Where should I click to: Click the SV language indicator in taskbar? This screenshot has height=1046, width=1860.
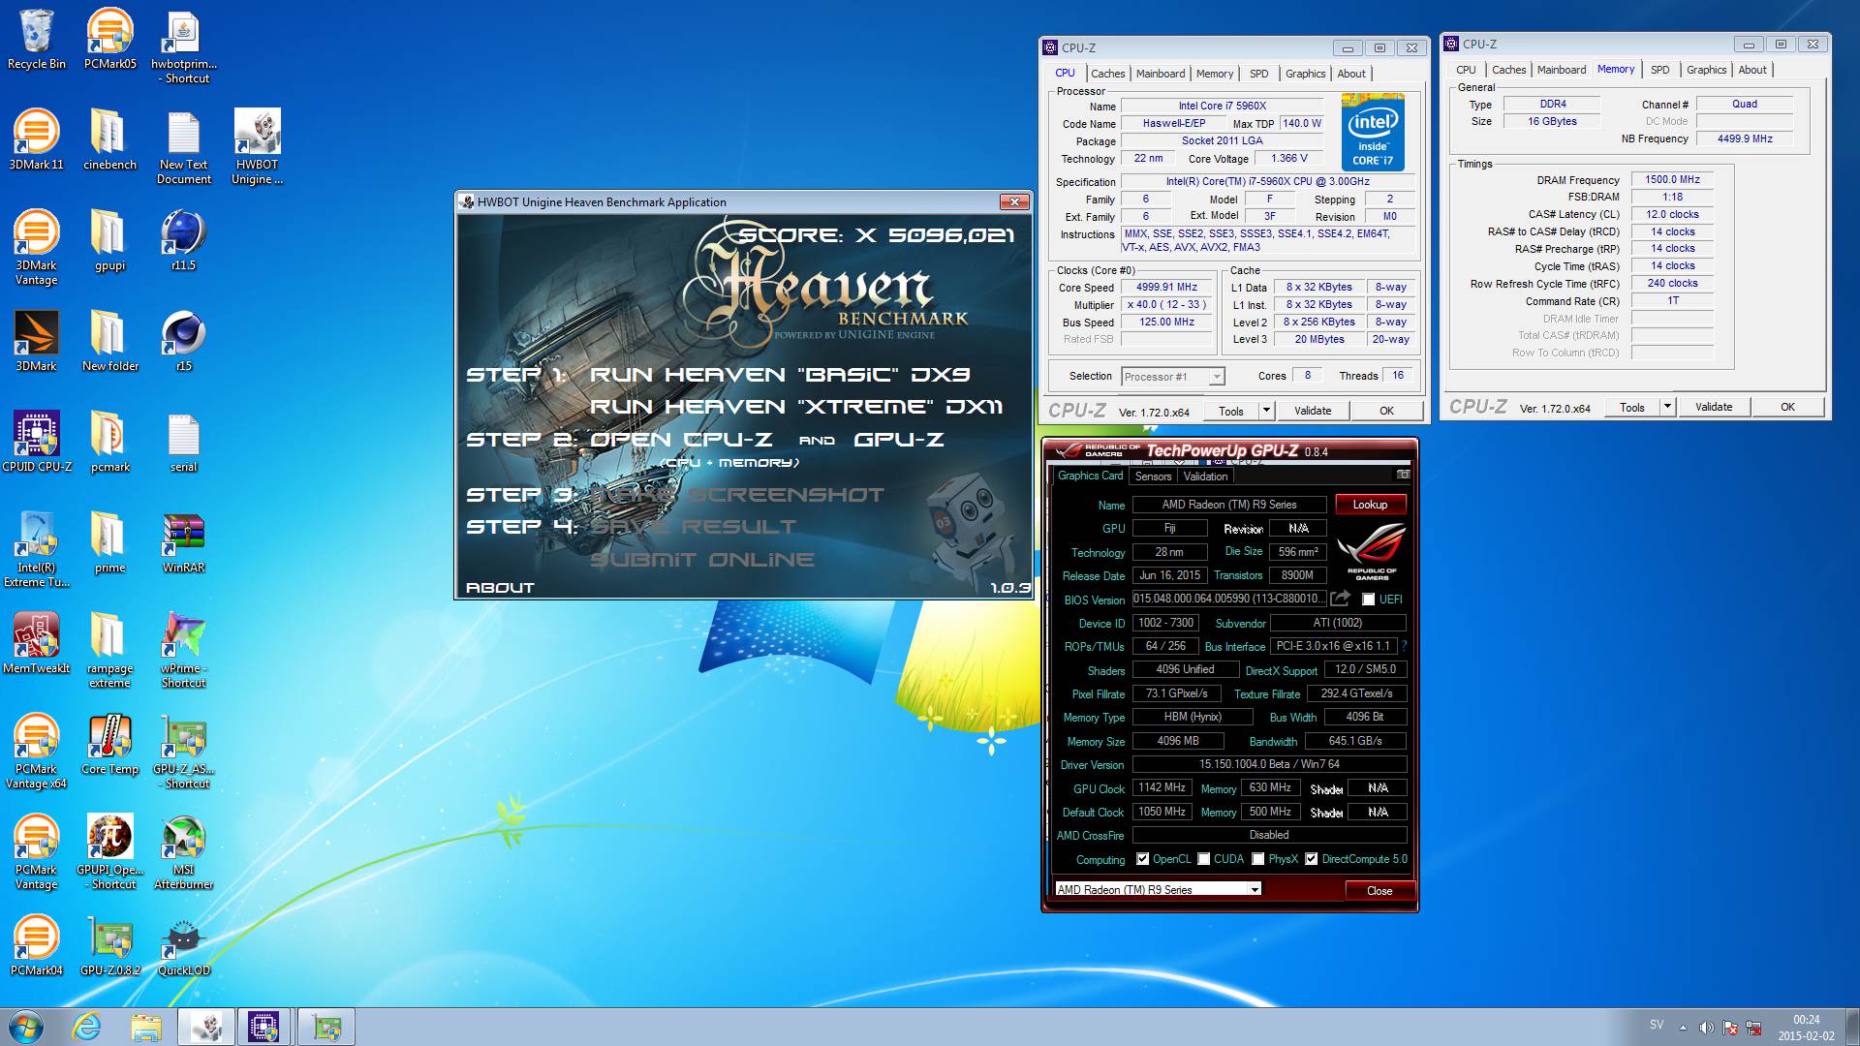tap(1657, 1025)
